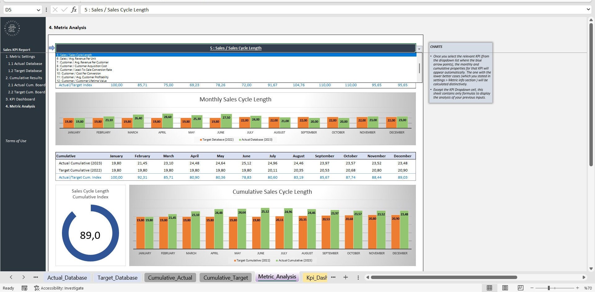This screenshot has height=292, width=595.
Task: Select "6 : Sales / Avg. Revenue Per Unit" from the list
Action: [x=77, y=58]
